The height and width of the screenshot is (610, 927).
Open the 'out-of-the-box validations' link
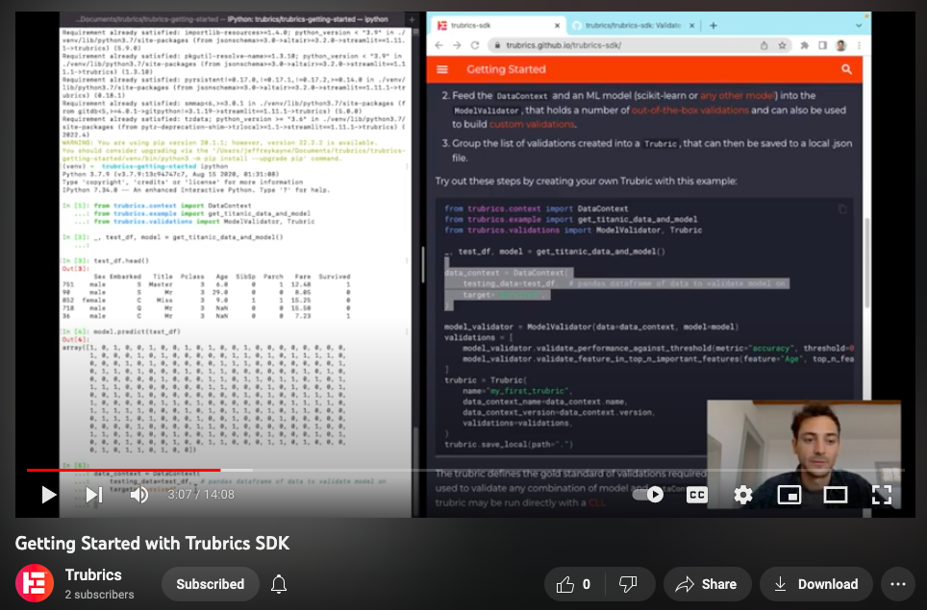(x=689, y=110)
